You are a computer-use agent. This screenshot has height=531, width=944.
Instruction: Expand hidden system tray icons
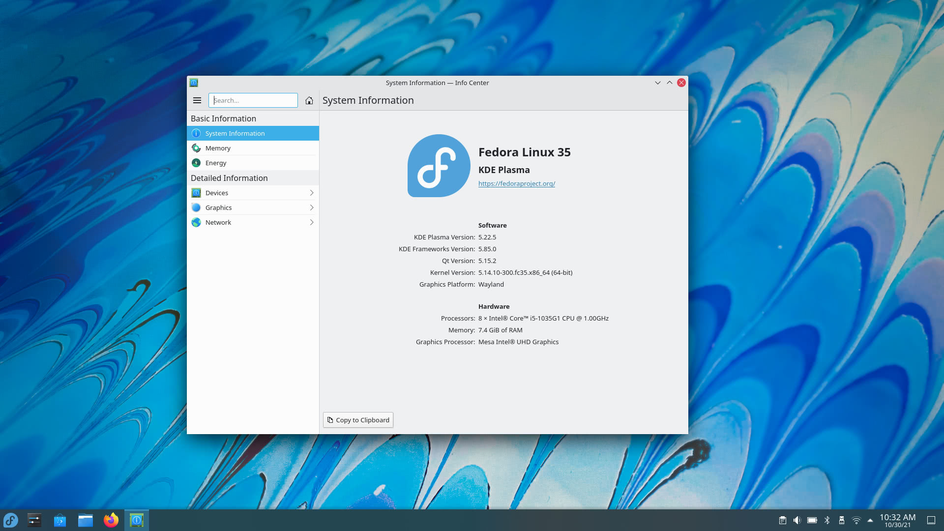click(x=871, y=520)
